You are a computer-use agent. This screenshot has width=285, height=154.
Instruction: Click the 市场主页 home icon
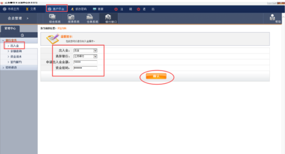pos(5,9)
